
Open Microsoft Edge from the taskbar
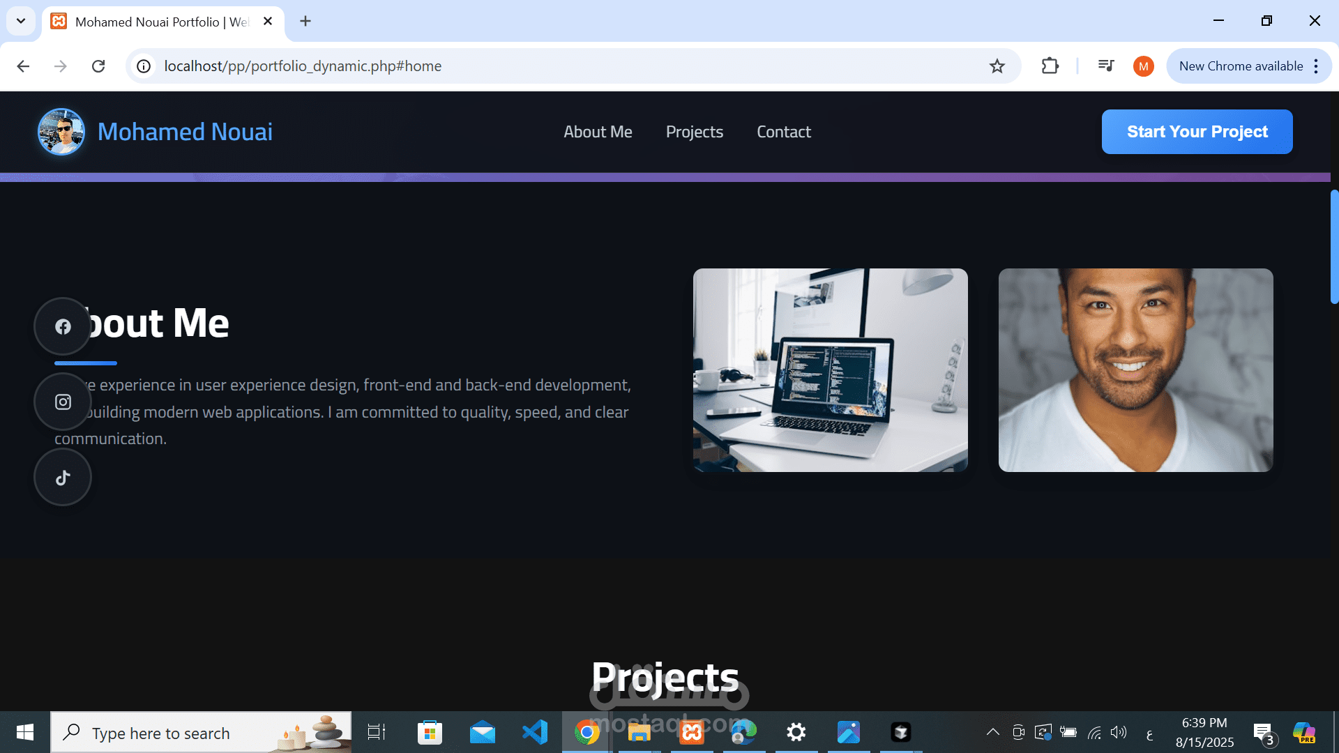pyautogui.click(x=744, y=732)
